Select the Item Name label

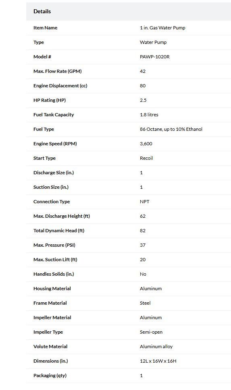pyautogui.click(x=45, y=28)
